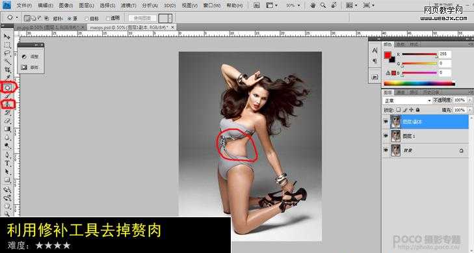Screen dimensions: 474x253
Task: Toggle lock all padlock icon
Action: tap(418, 110)
